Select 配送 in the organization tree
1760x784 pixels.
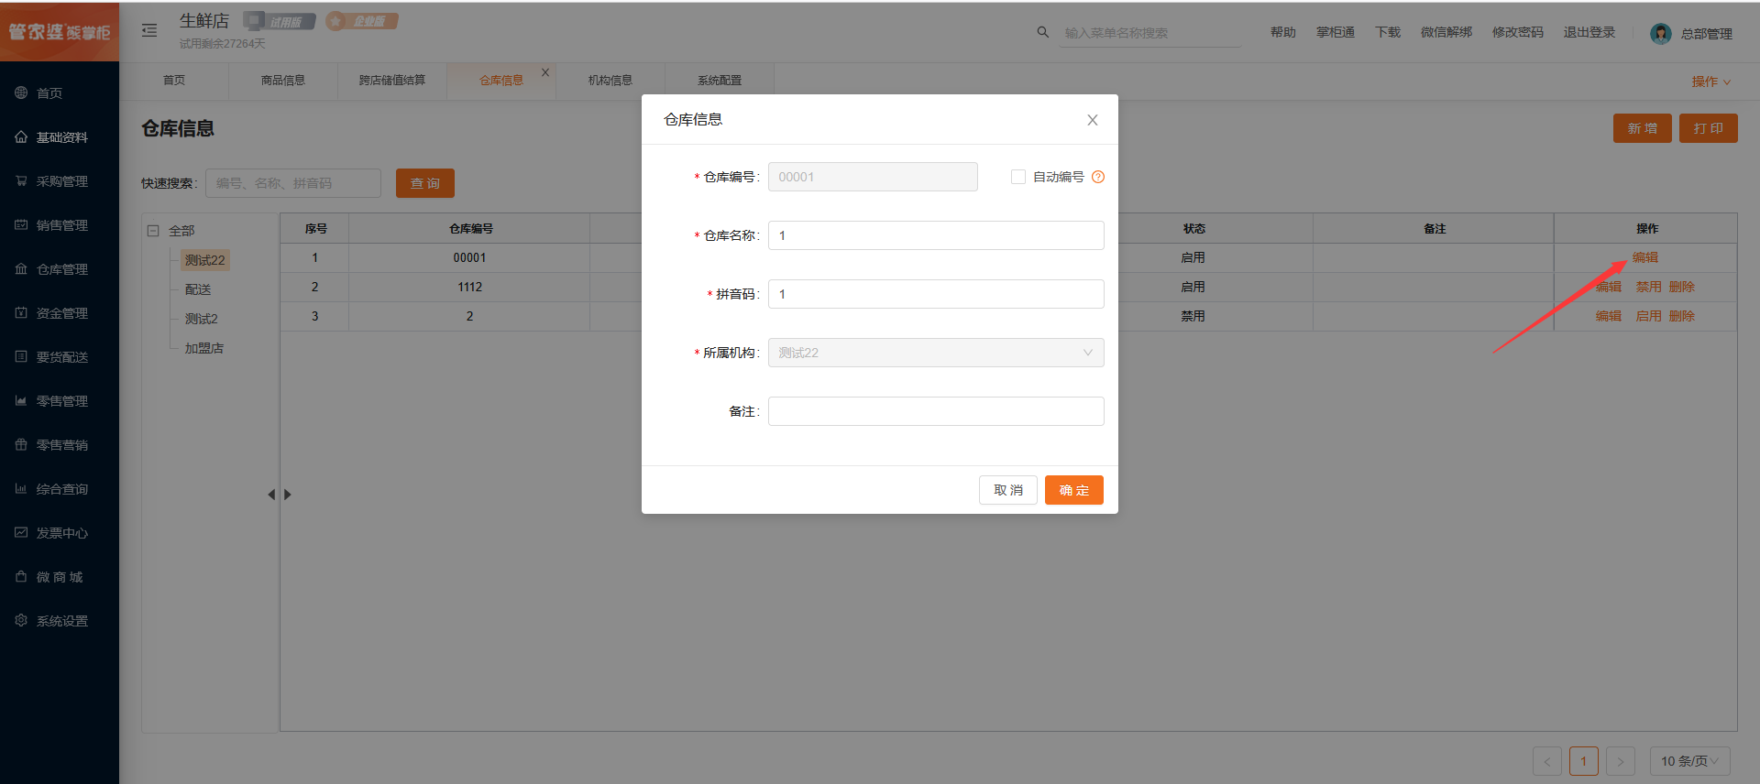click(198, 289)
